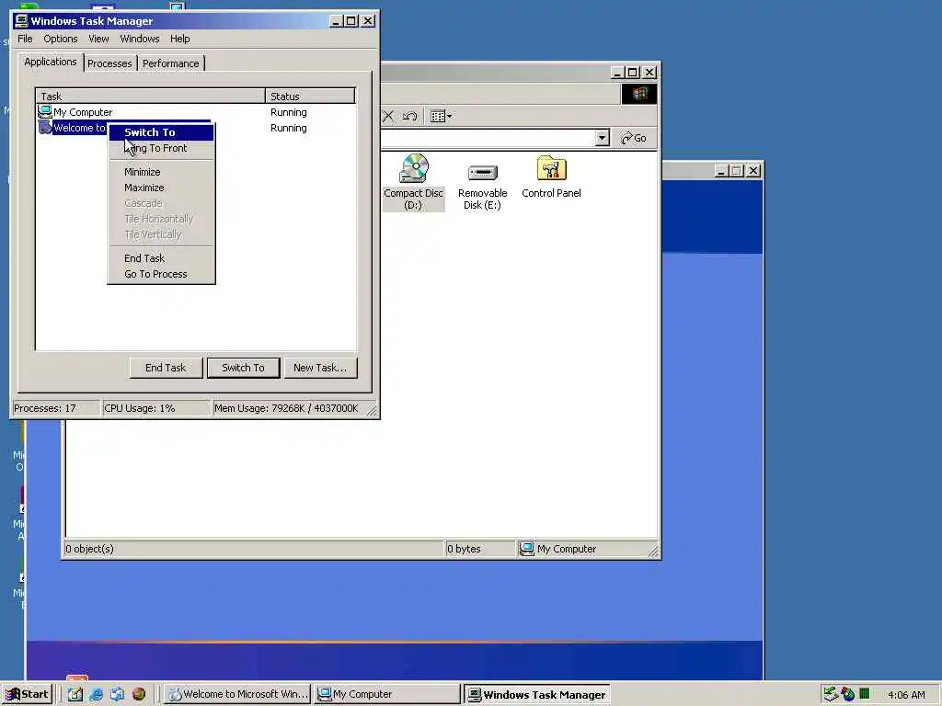Image resolution: width=942 pixels, height=706 pixels.
Task: Click the address bar field in My Computer
Action: coord(487,138)
